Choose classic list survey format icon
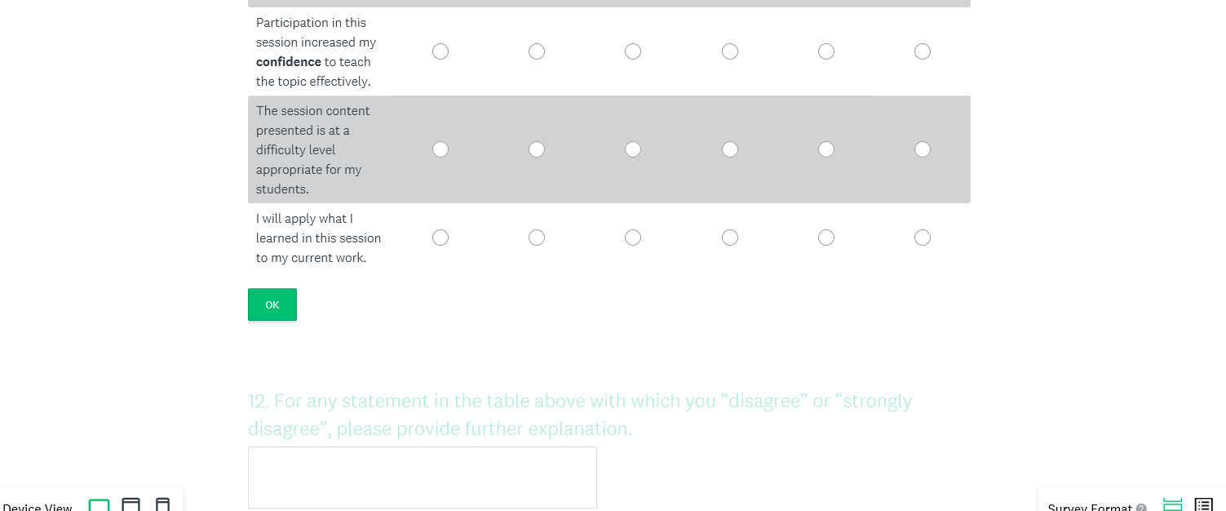The image size is (1226, 511). (1203, 505)
